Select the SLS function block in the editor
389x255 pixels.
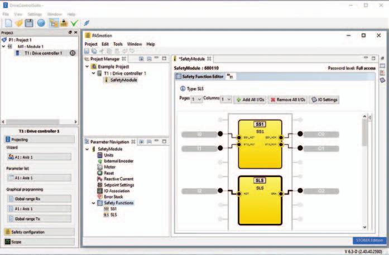(x=260, y=200)
